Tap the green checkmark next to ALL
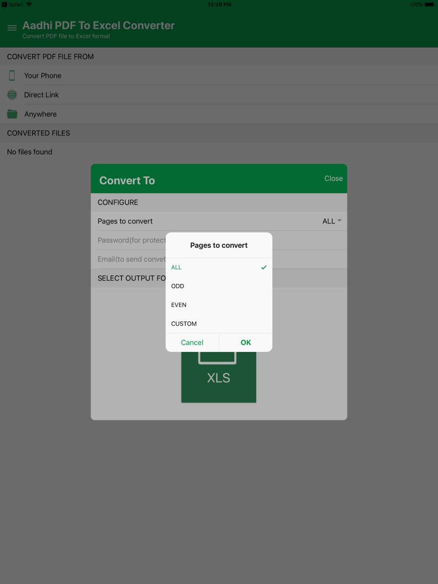Image resolution: width=438 pixels, height=584 pixels. pos(264,267)
